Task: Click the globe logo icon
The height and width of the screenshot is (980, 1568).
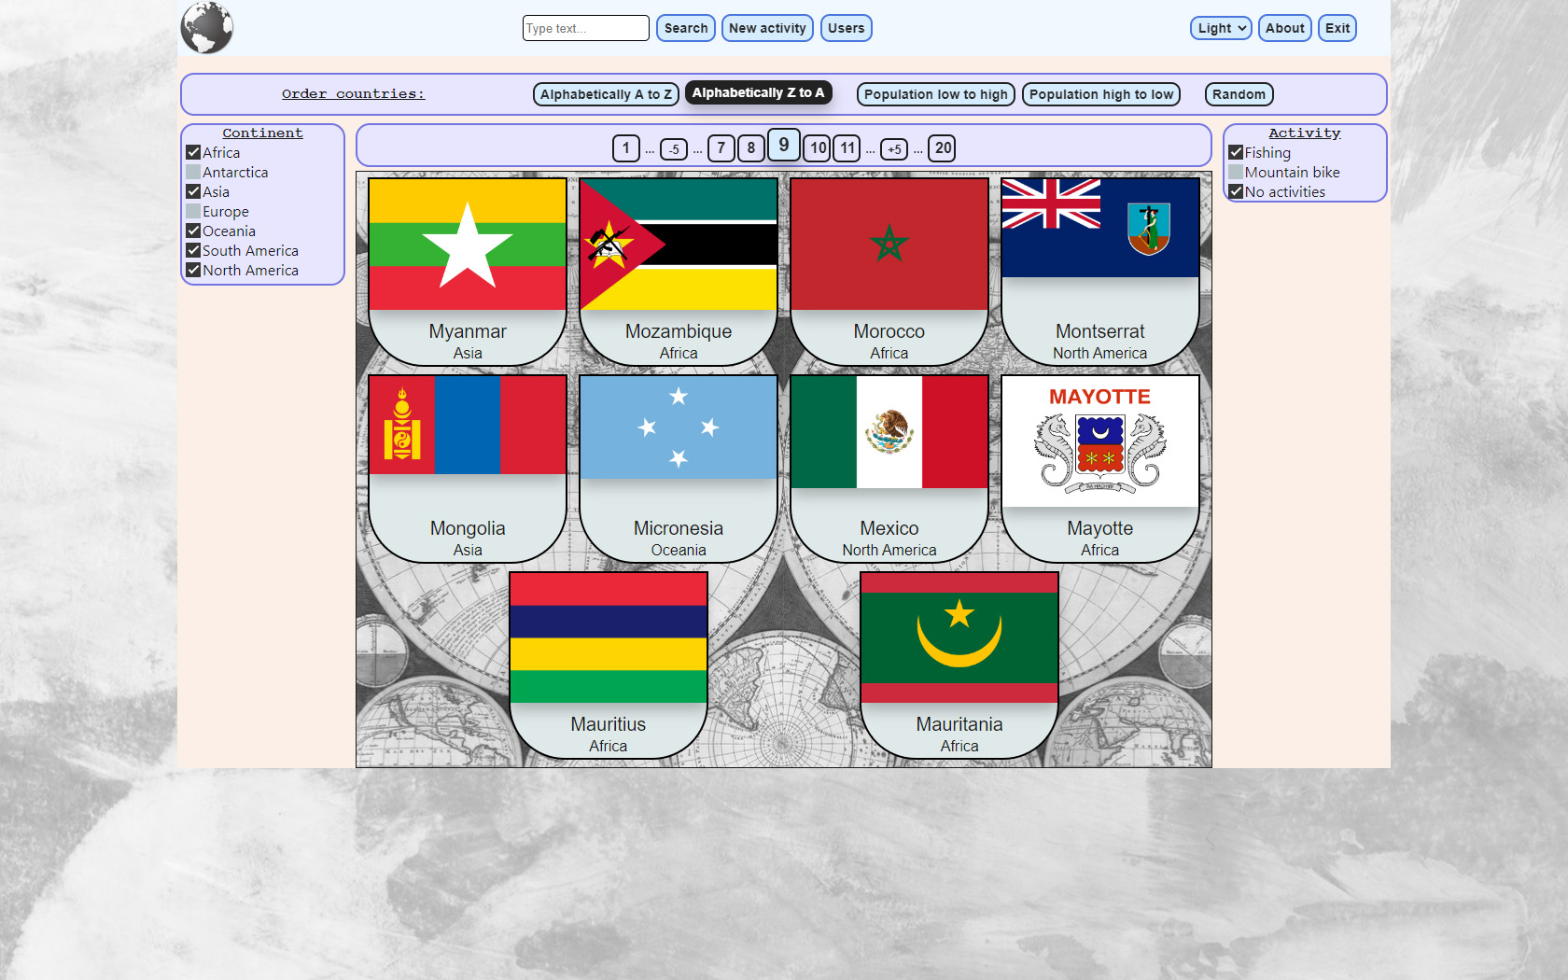Action: 206,28
